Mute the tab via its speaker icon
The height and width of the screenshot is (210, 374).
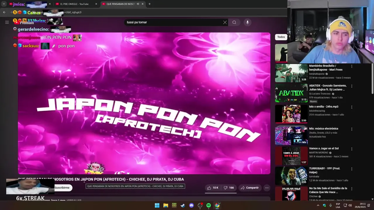138,4
